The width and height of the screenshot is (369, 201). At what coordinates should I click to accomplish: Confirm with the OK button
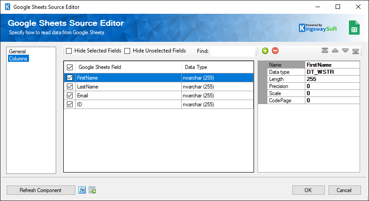point(308,190)
